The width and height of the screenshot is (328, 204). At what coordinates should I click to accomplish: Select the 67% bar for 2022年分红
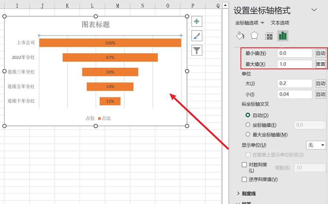pos(110,57)
